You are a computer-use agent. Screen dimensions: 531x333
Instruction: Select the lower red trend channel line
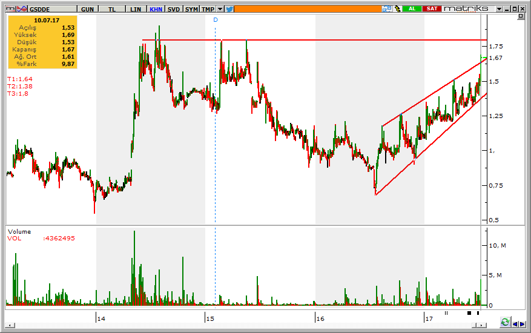431,144
